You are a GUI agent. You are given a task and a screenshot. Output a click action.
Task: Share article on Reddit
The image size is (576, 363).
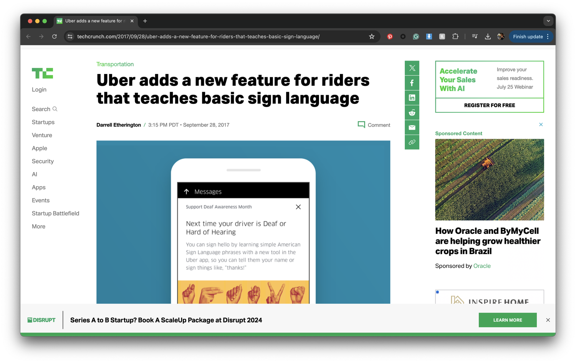[412, 113]
